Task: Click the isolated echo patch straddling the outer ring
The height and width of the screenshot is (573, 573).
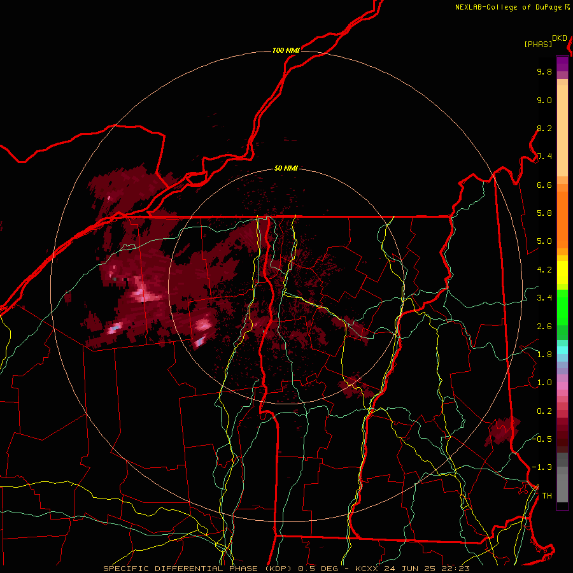Action: pyautogui.click(x=502, y=431)
